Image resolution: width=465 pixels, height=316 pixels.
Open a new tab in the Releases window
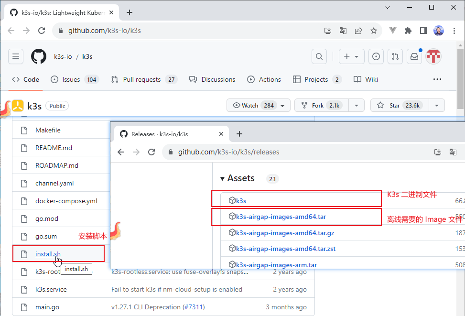pyautogui.click(x=239, y=134)
